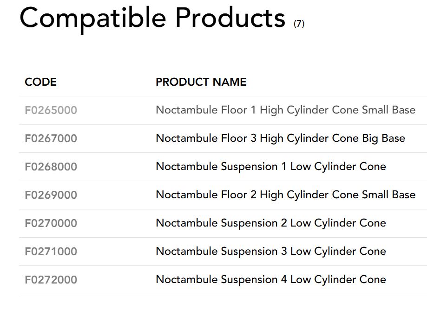Click Noctambule Suspension 3 Low Cylinder Cone
Screen dimensions: 427x309
(x=271, y=252)
